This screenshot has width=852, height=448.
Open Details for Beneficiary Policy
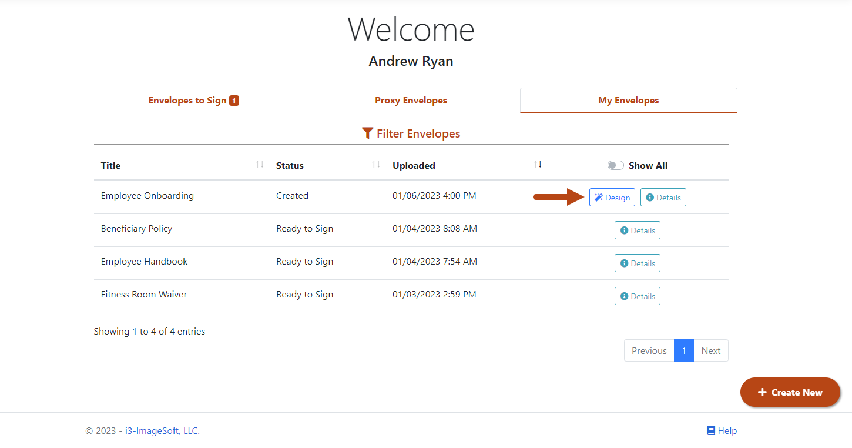[x=637, y=230]
